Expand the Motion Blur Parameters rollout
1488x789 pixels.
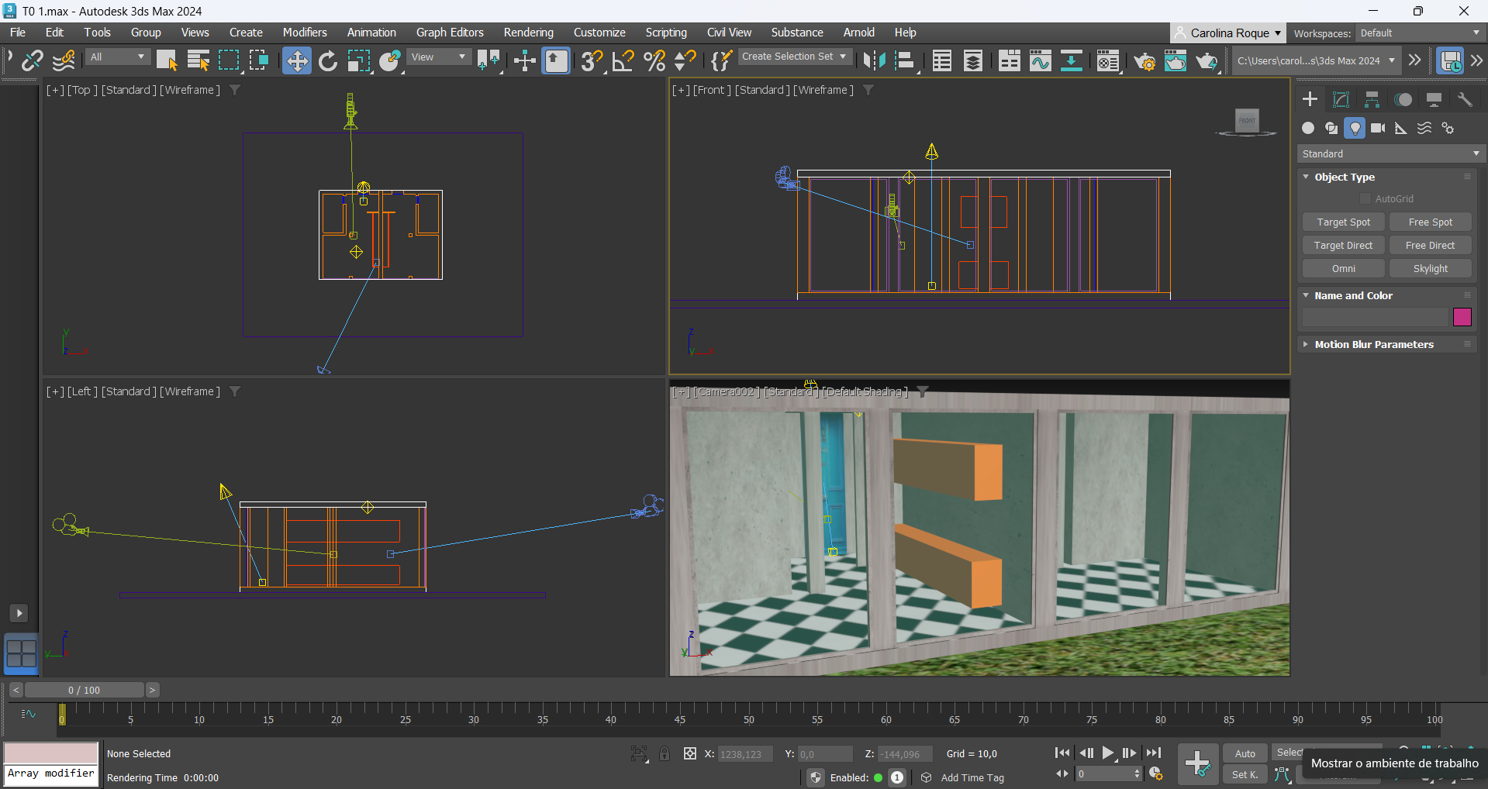[x=1373, y=344]
